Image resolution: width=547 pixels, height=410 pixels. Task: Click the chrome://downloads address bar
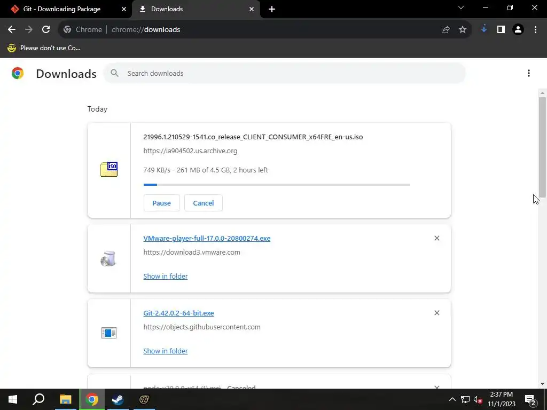click(265, 30)
